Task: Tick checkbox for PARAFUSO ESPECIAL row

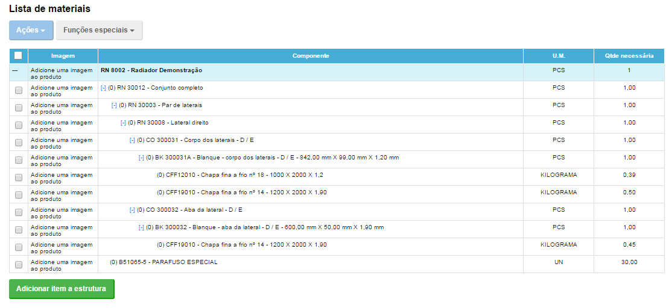Action: [19, 265]
